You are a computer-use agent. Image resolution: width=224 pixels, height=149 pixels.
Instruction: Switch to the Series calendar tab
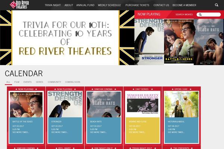pos(40,82)
